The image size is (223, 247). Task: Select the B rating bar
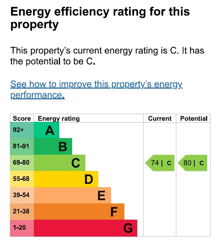pos(53,147)
